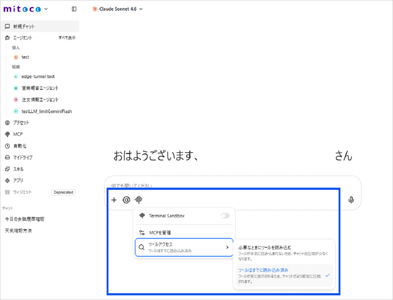Click the アプリ icon

point(7,180)
